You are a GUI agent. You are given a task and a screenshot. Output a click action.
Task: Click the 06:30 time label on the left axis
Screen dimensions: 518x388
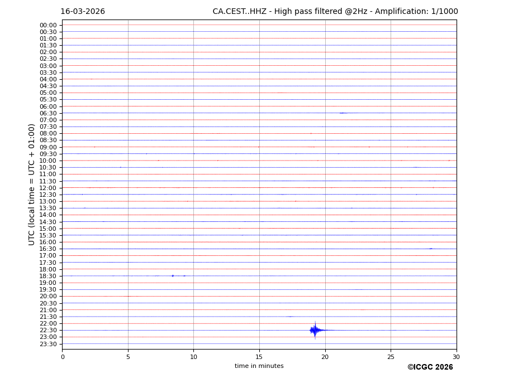pos(48,113)
